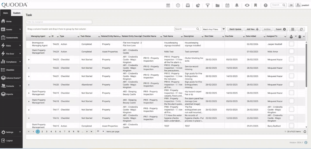Tick the checkbox in row TA619

coord(291,93)
